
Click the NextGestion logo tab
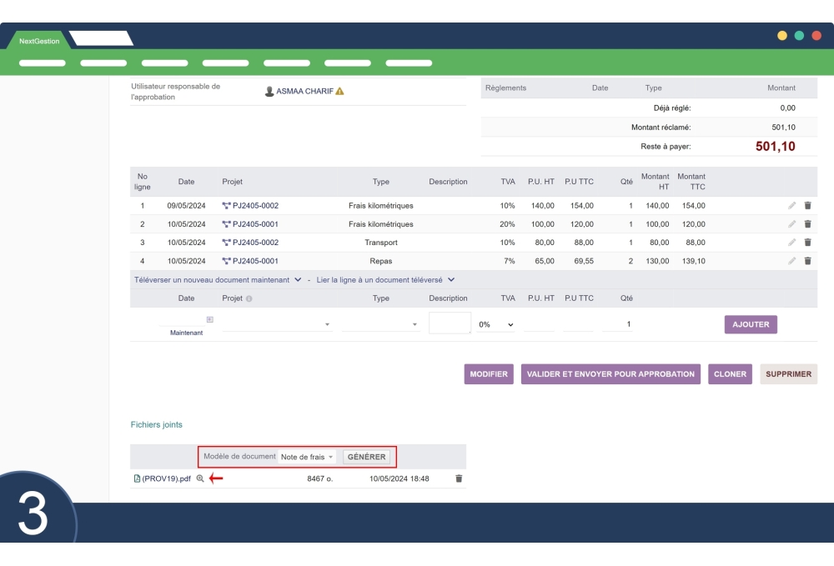tap(39, 41)
